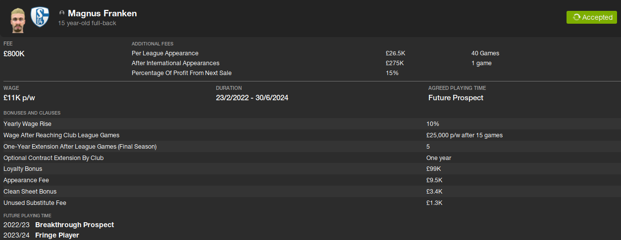The image size is (621, 240).
Task: Click the contract duration dates
Action: (x=252, y=98)
